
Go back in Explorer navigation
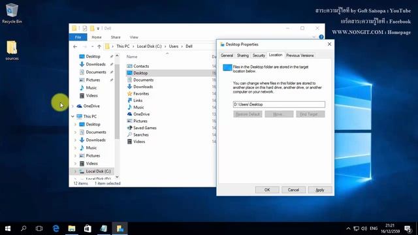coord(75,46)
